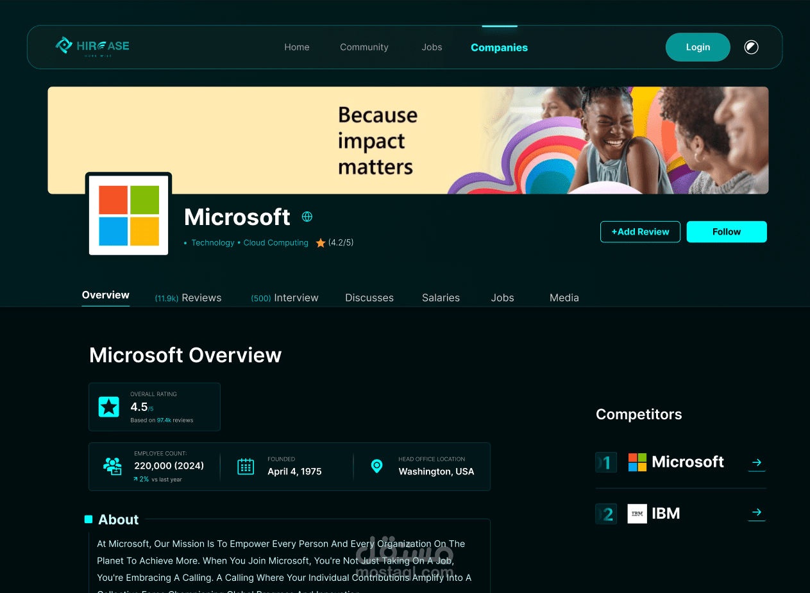Click the overall rating star badge icon
The height and width of the screenshot is (593, 810).
coord(108,406)
